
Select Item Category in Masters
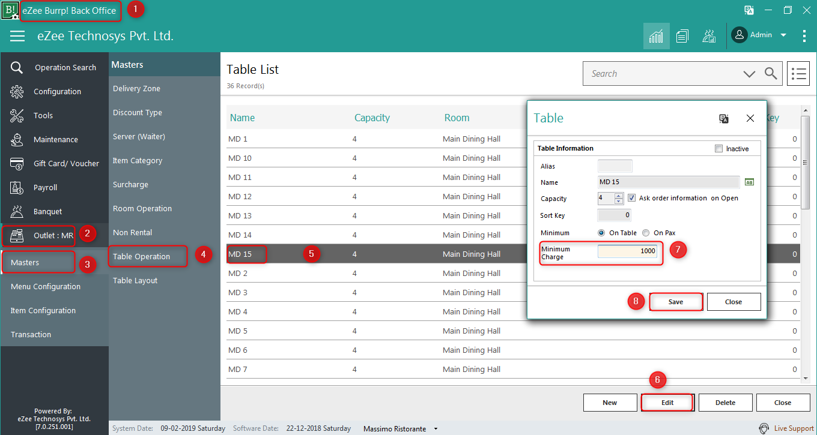coord(138,160)
